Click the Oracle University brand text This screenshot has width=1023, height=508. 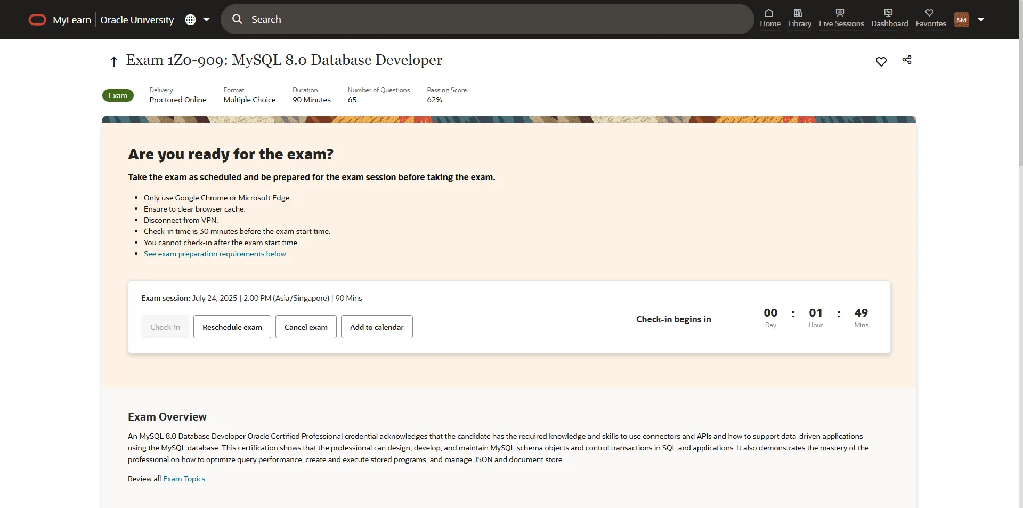click(x=137, y=20)
